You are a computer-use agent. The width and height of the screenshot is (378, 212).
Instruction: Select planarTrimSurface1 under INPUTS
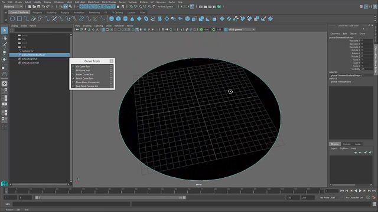(x=341, y=82)
